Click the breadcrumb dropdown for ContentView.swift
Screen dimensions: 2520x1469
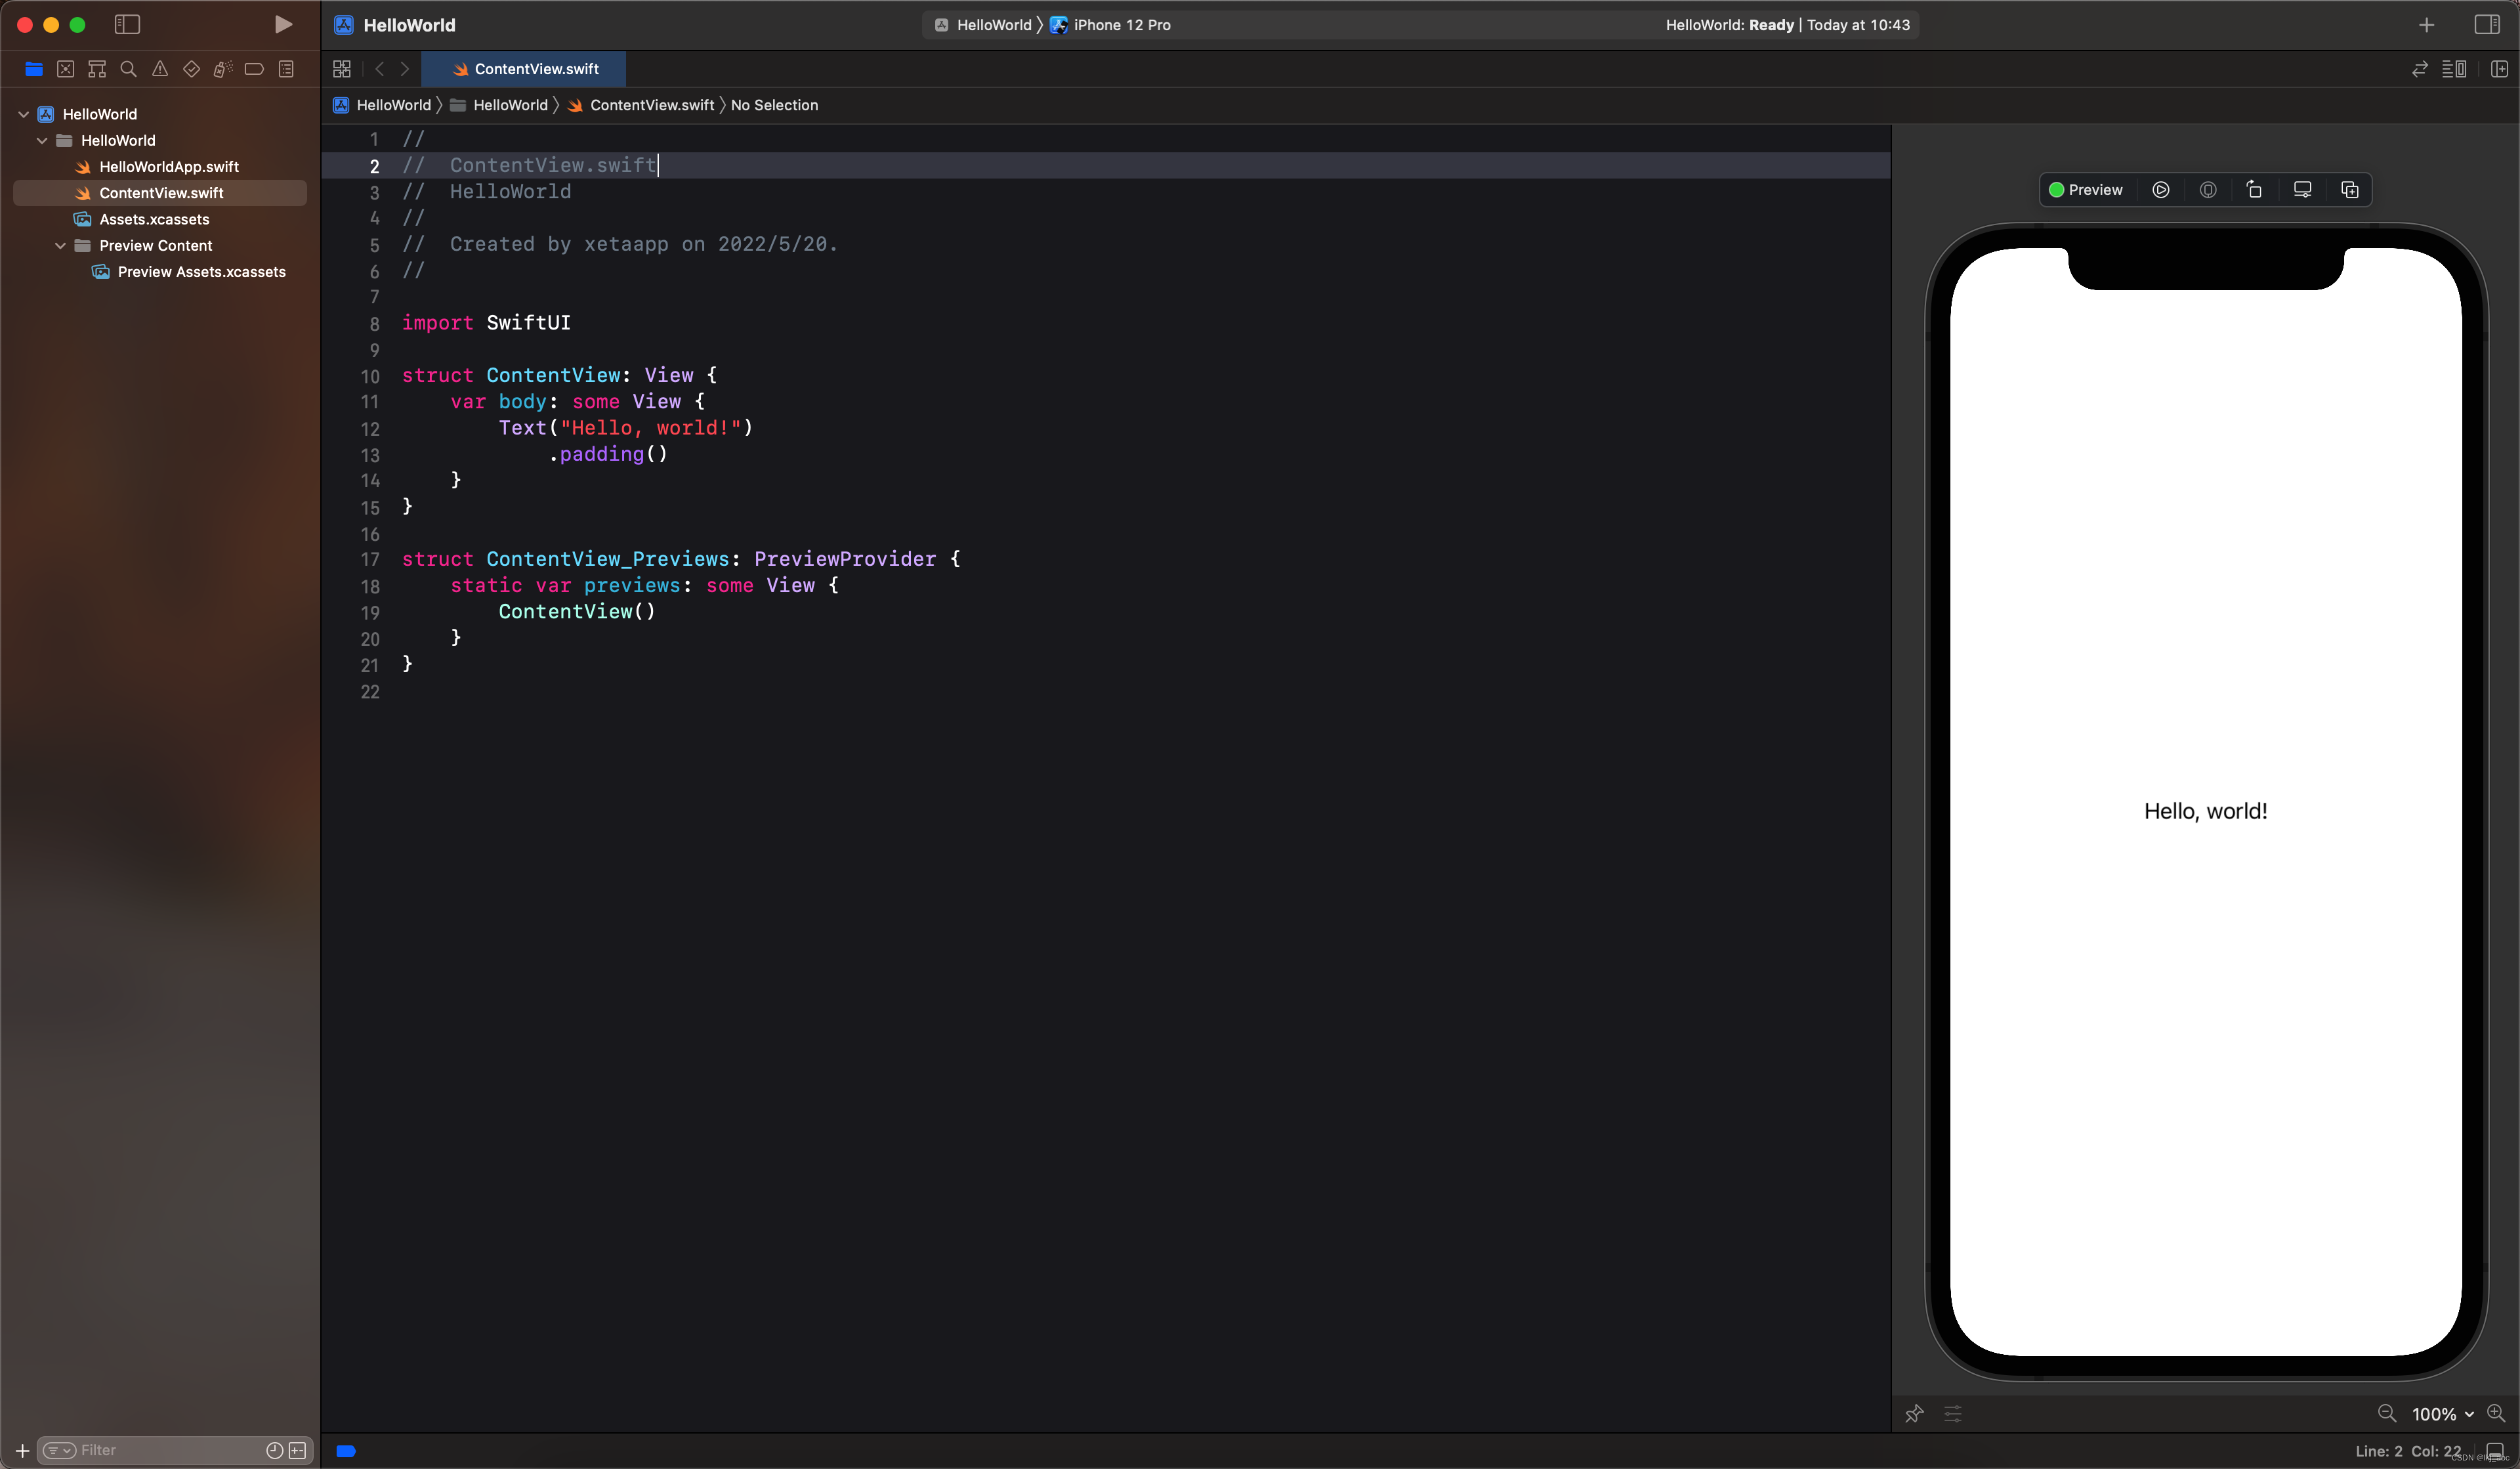[x=650, y=105]
